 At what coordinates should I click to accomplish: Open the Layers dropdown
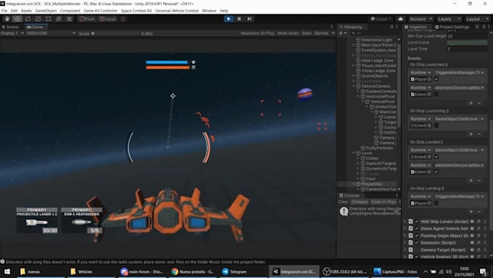click(x=449, y=19)
